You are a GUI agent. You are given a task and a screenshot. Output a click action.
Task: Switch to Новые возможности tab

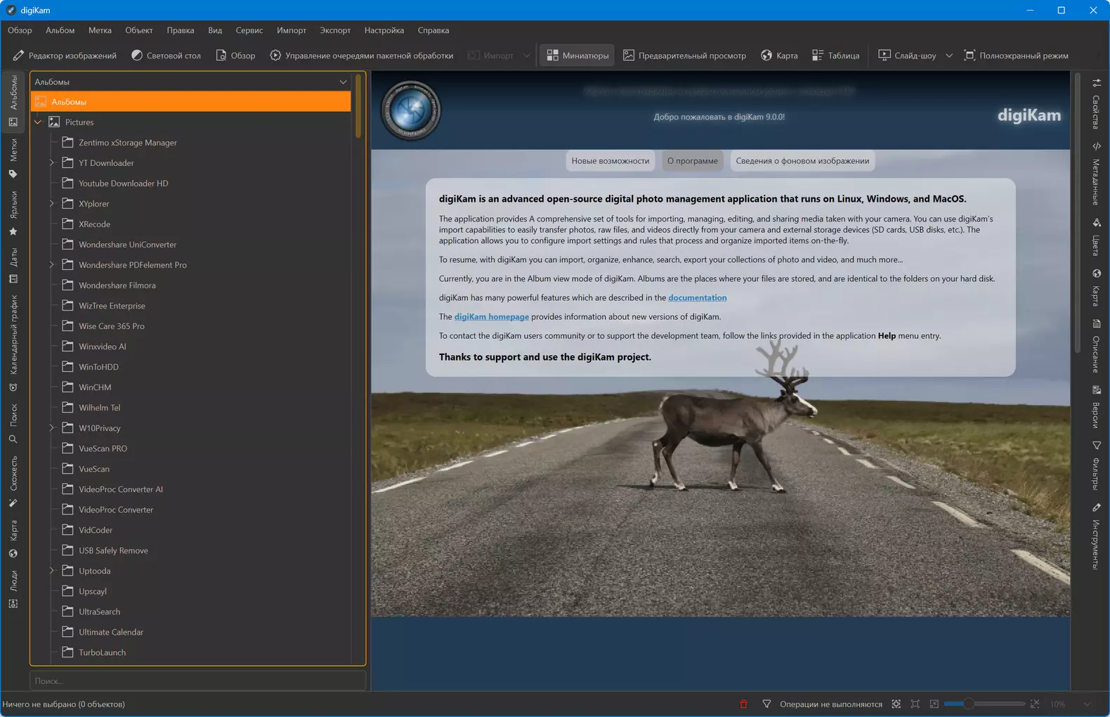click(x=610, y=161)
